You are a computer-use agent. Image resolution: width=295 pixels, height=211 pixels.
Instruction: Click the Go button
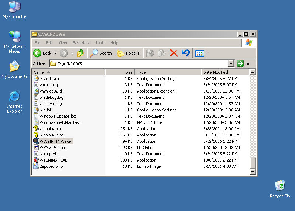pos(244,63)
